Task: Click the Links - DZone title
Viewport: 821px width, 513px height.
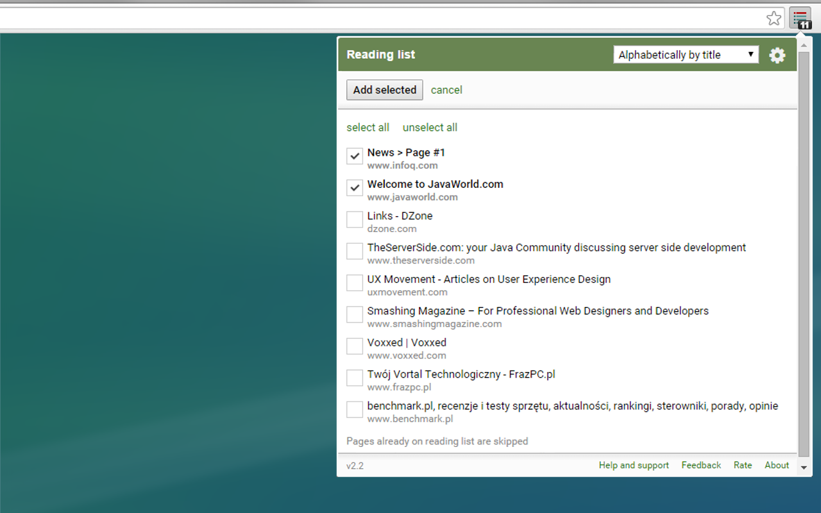Action: pos(400,216)
